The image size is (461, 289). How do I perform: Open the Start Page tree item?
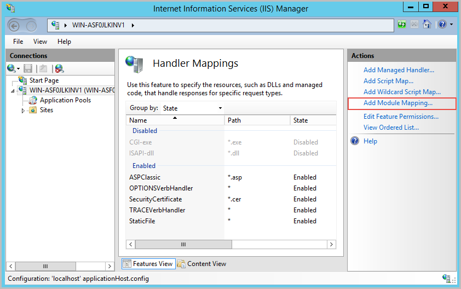pos(44,80)
